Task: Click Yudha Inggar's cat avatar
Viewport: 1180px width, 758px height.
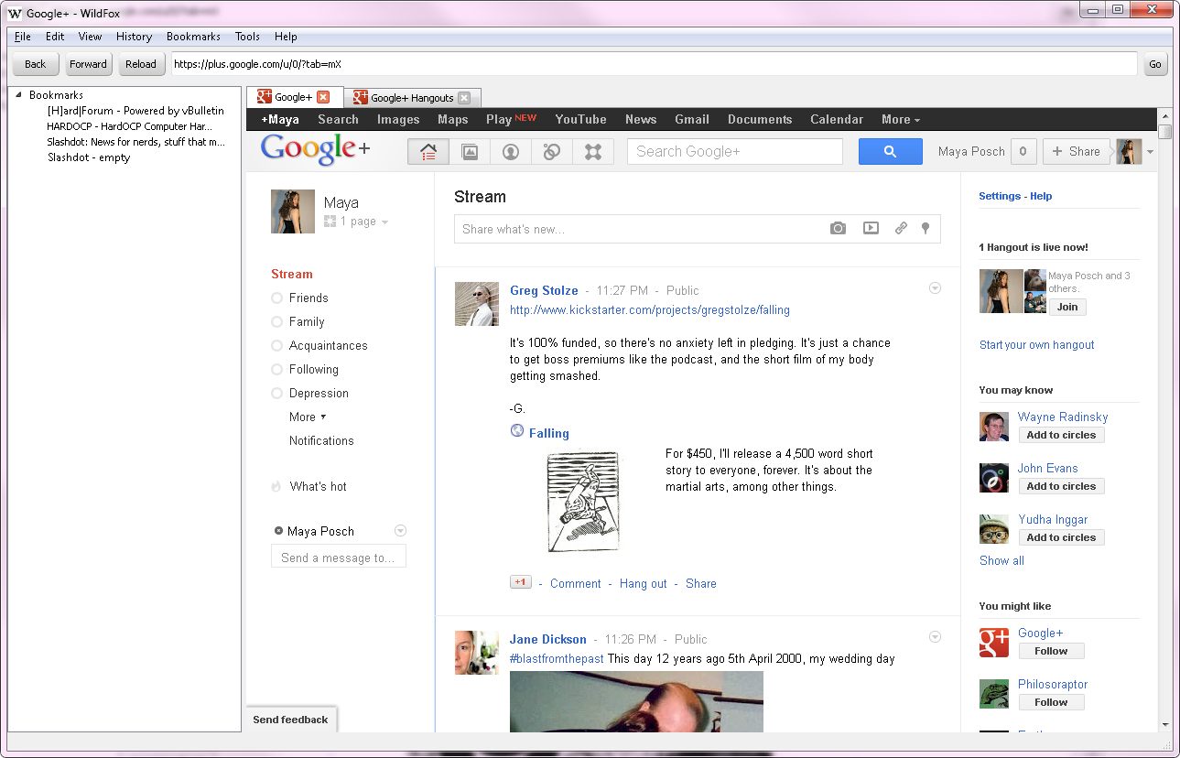Action: pos(994,529)
